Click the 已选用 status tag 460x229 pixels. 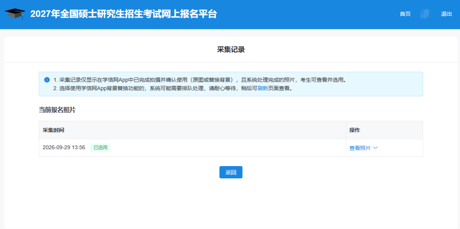click(101, 148)
